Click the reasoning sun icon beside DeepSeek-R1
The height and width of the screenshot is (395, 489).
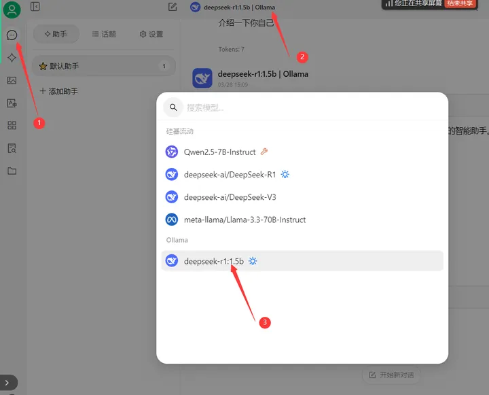point(285,174)
